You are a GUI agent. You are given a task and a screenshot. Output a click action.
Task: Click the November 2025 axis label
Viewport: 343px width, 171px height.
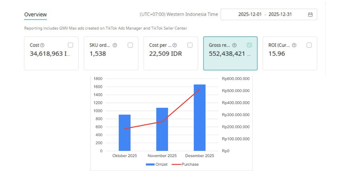point(162,156)
